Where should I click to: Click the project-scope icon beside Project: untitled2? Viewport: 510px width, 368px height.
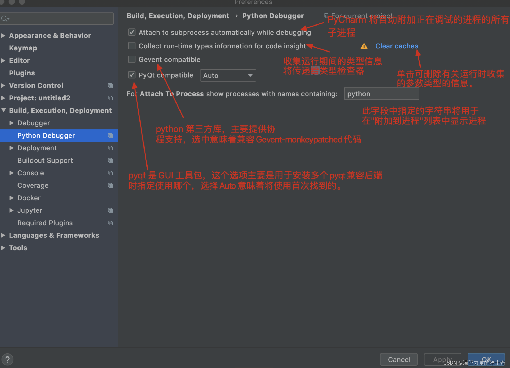pos(110,98)
